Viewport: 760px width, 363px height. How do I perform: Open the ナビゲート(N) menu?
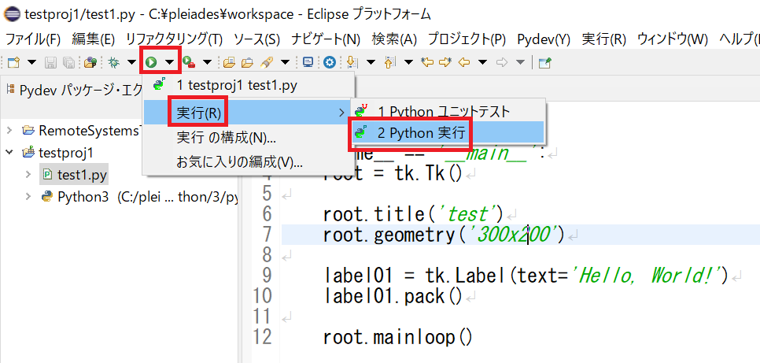327,39
